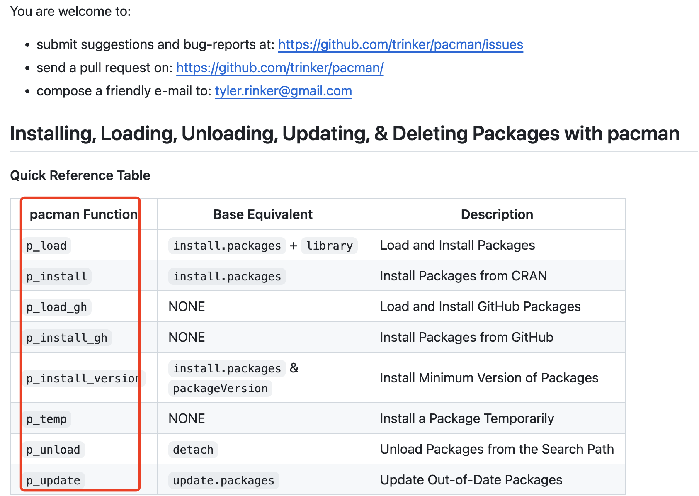Click the detach code snippet
699x496 pixels.
coord(193,450)
